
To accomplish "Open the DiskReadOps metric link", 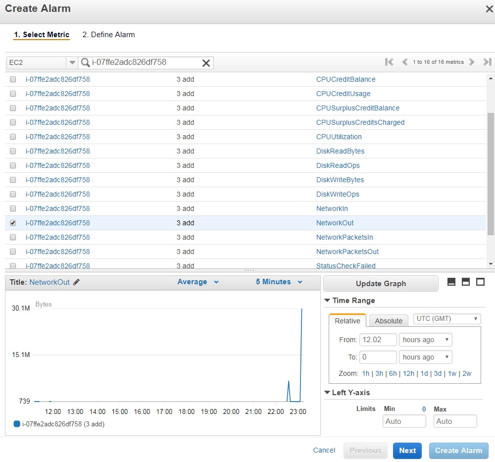I will tap(338, 165).
